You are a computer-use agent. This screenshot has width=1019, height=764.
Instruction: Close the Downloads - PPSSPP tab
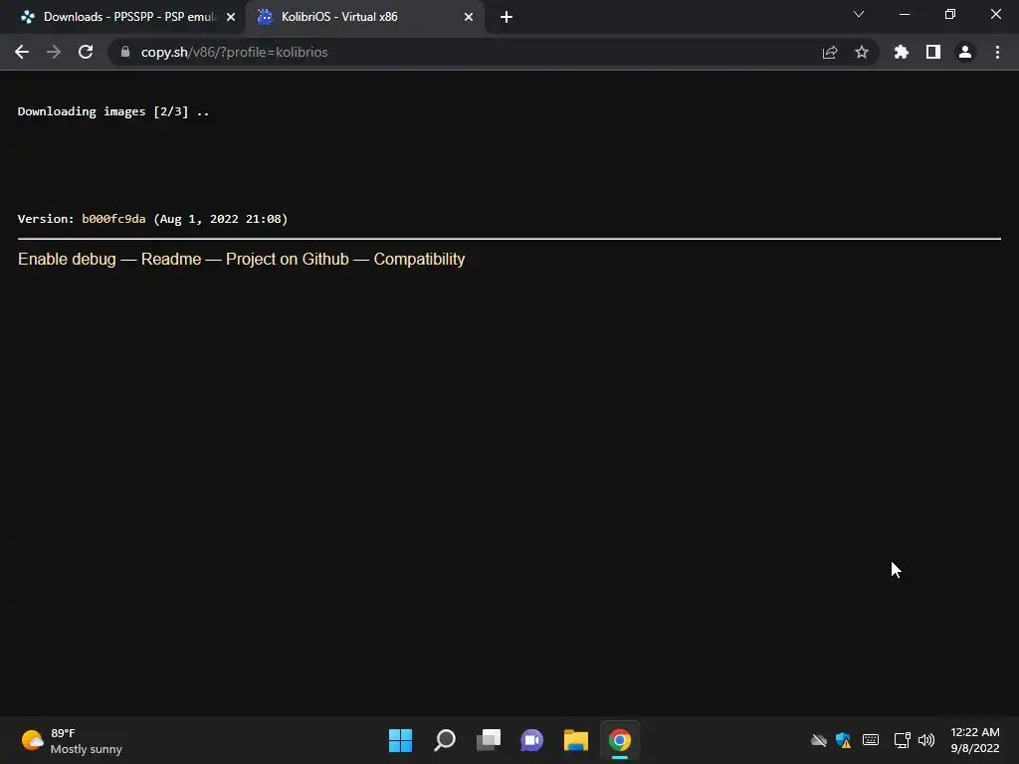[x=231, y=17]
